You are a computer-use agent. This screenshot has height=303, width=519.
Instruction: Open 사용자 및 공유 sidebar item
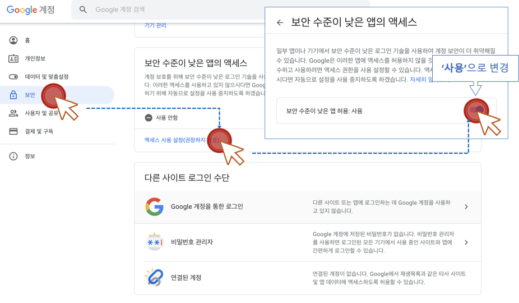pyautogui.click(x=57, y=113)
